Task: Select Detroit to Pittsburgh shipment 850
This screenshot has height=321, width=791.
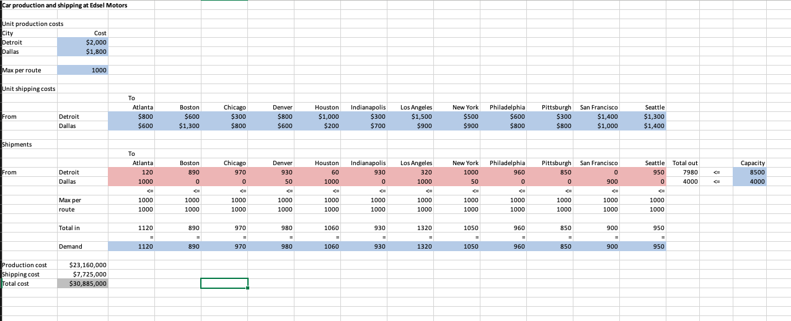Action: [550, 172]
